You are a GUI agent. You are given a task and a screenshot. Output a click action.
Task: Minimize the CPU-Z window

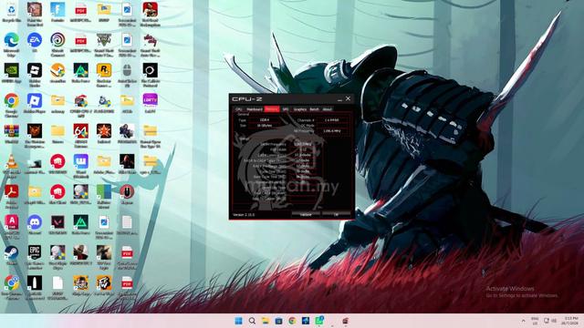[339, 99]
